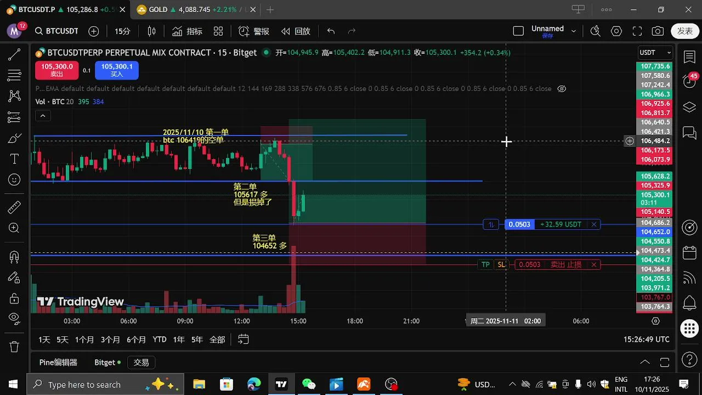Image resolution: width=702 pixels, height=395 pixels.
Task: Select the 1天 date range
Action: point(44,340)
